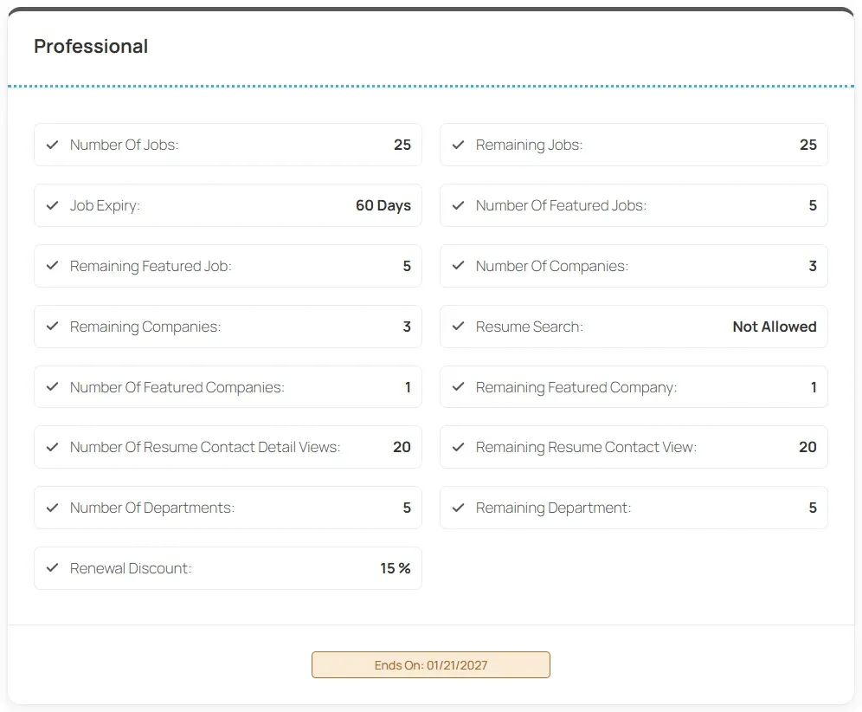862x712 pixels.
Task: Click checkmark beside Number Of Featured Companies
Action: click(x=52, y=387)
